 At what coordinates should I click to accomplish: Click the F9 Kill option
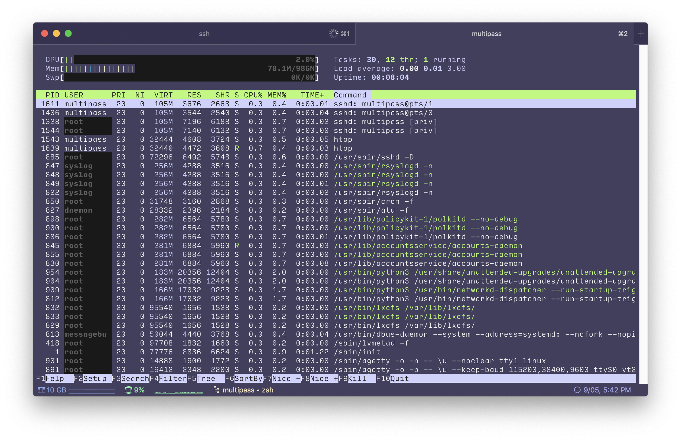click(x=357, y=379)
